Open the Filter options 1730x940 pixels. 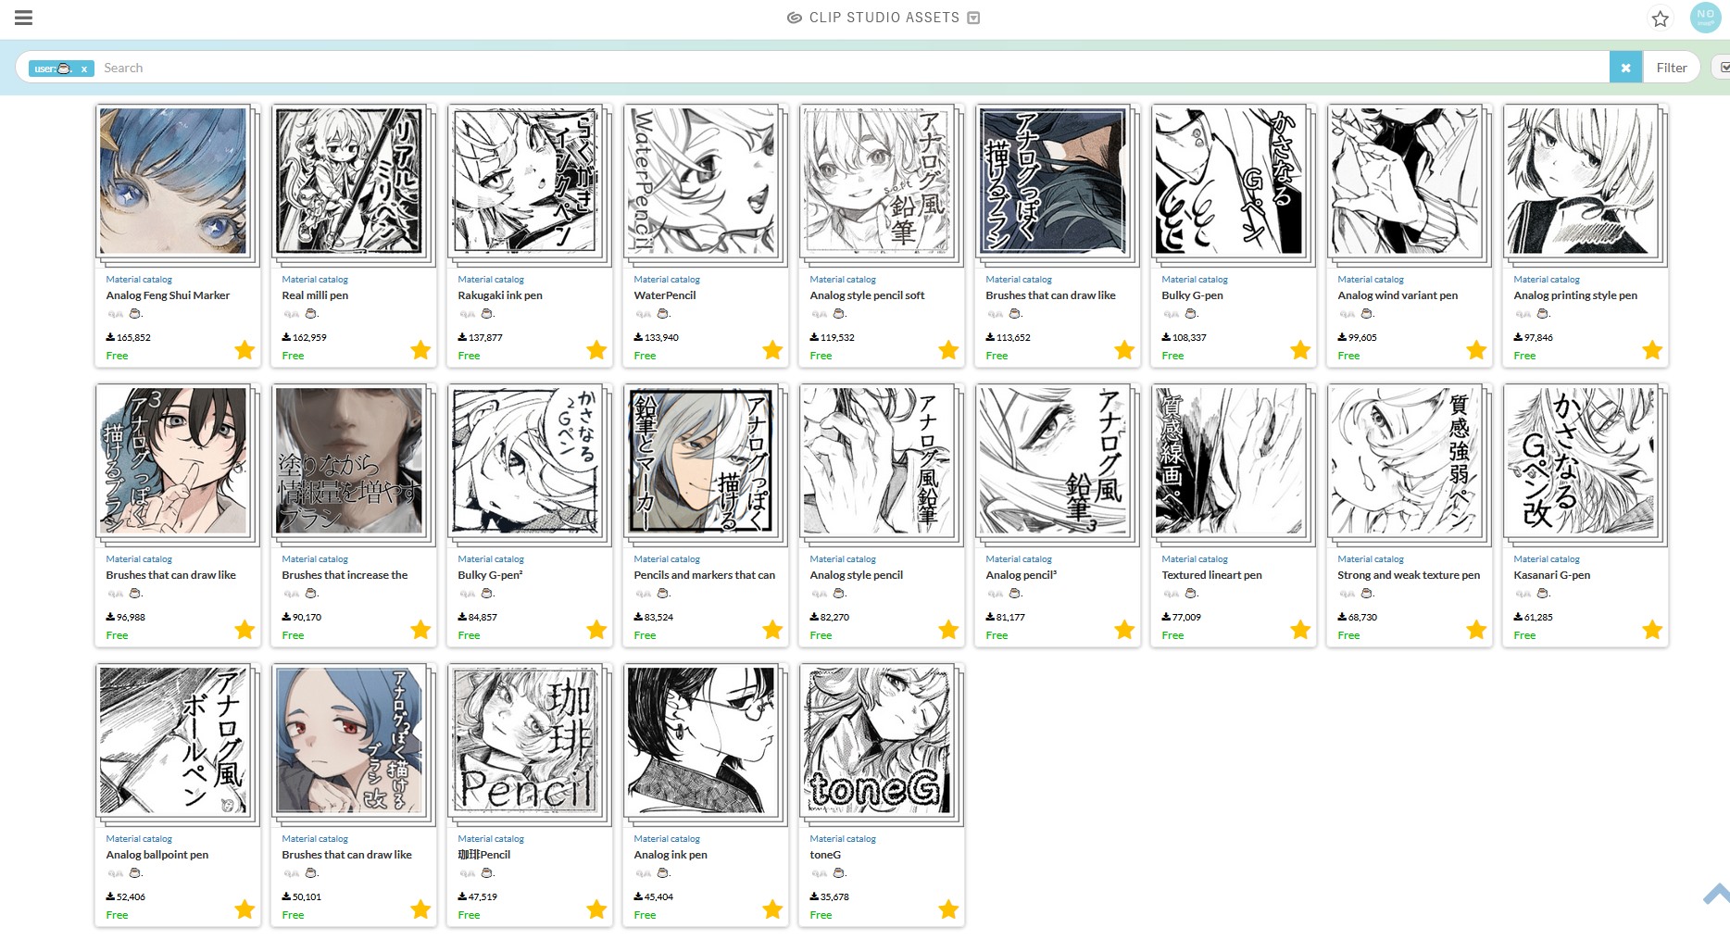tap(1672, 68)
